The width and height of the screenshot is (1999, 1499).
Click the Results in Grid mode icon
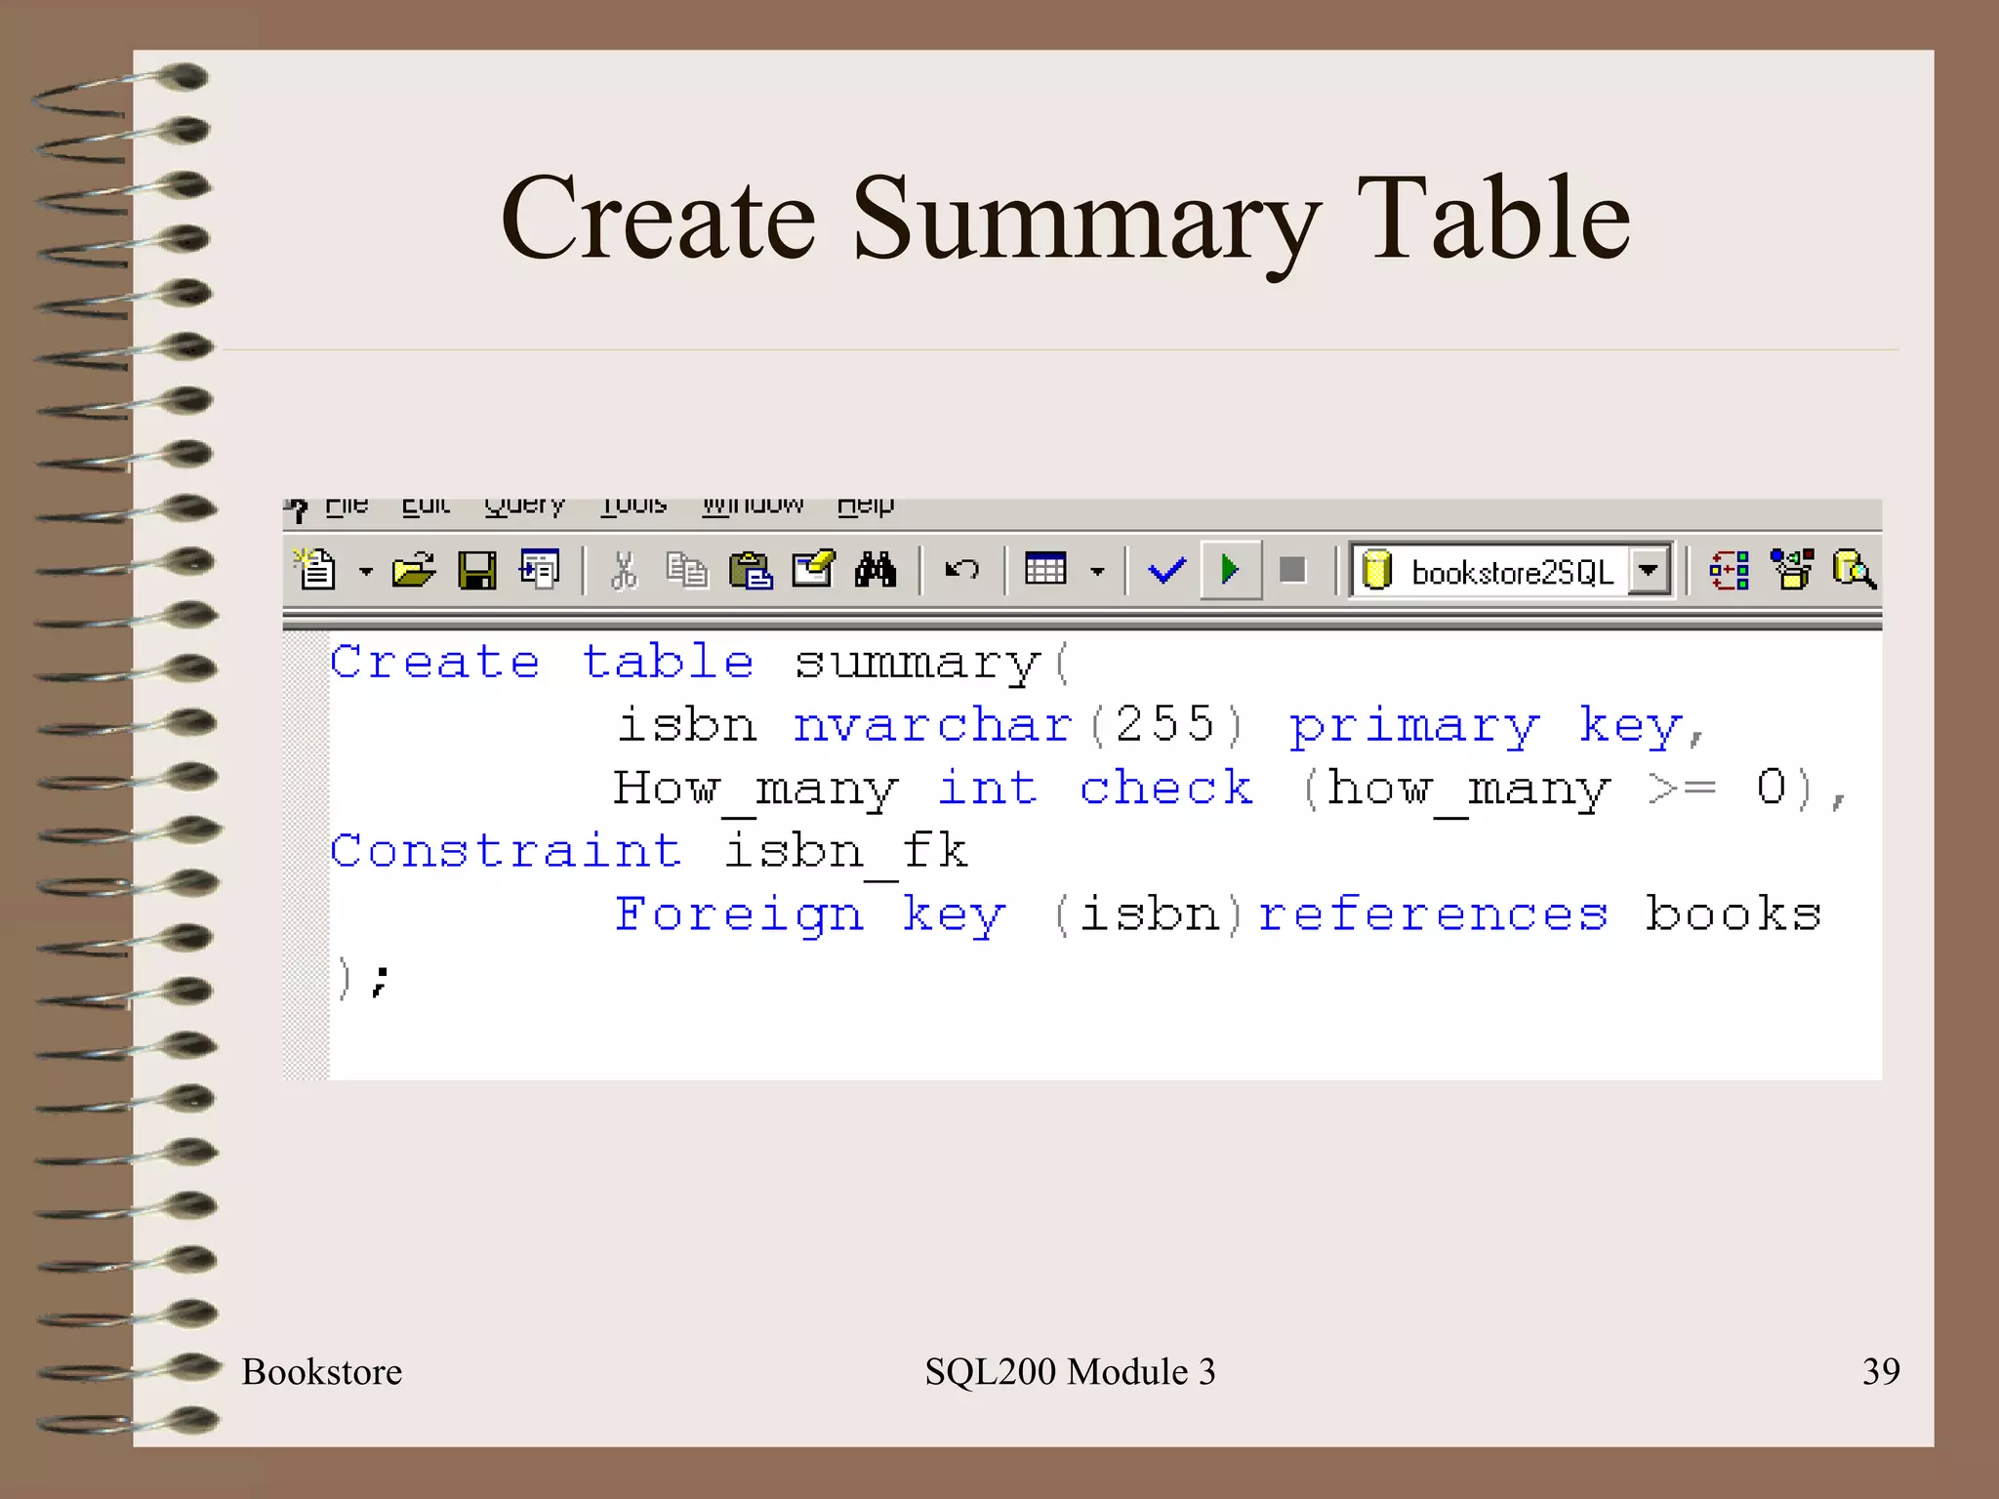[1045, 568]
